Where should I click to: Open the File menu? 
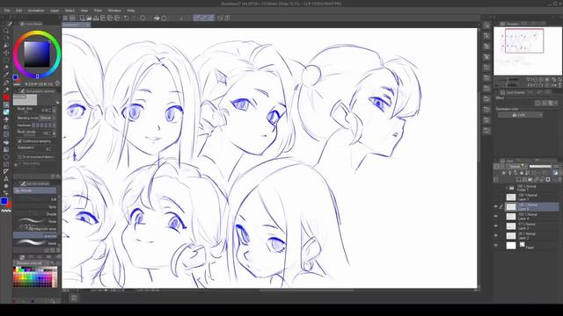pyautogui.click(x=7, y=11)
